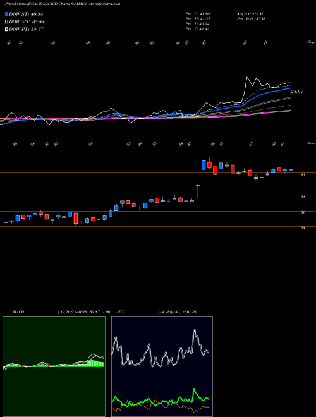Open the ADX indicator chart panel

[x=162, y=366]
